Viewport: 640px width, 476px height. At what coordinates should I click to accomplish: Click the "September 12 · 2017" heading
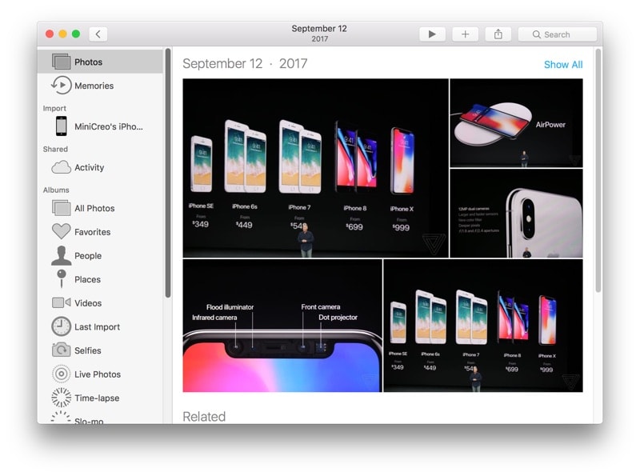(x=245, y=63)
